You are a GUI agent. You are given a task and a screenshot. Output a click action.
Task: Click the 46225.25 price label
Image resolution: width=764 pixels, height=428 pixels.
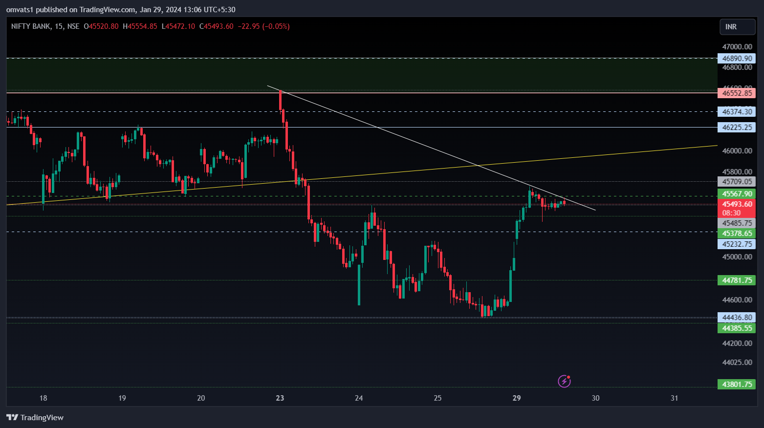737,127
